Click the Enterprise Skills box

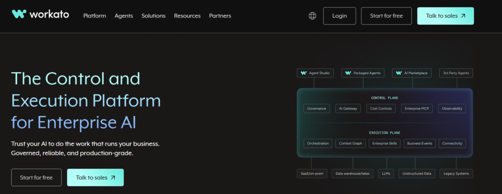384,143
